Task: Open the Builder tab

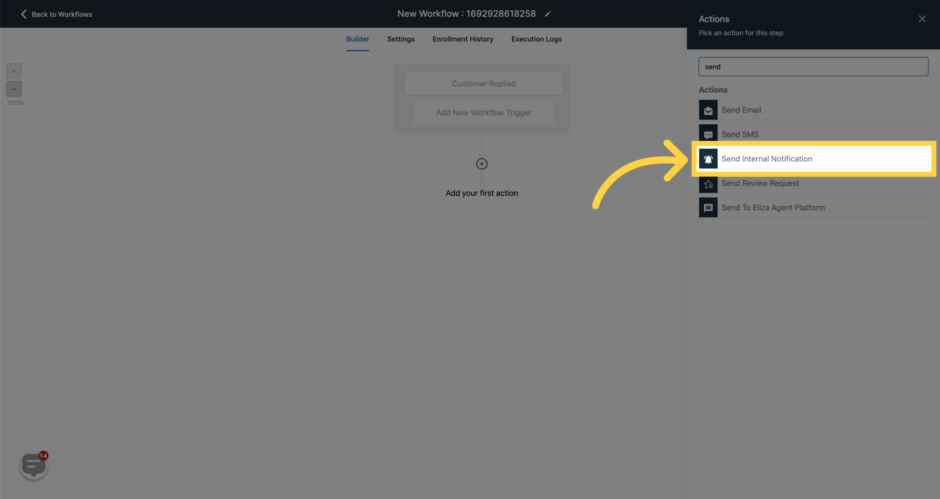Action: tap(358, 39)
